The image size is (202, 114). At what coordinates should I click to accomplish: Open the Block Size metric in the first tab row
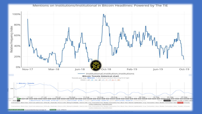[24, 103]
